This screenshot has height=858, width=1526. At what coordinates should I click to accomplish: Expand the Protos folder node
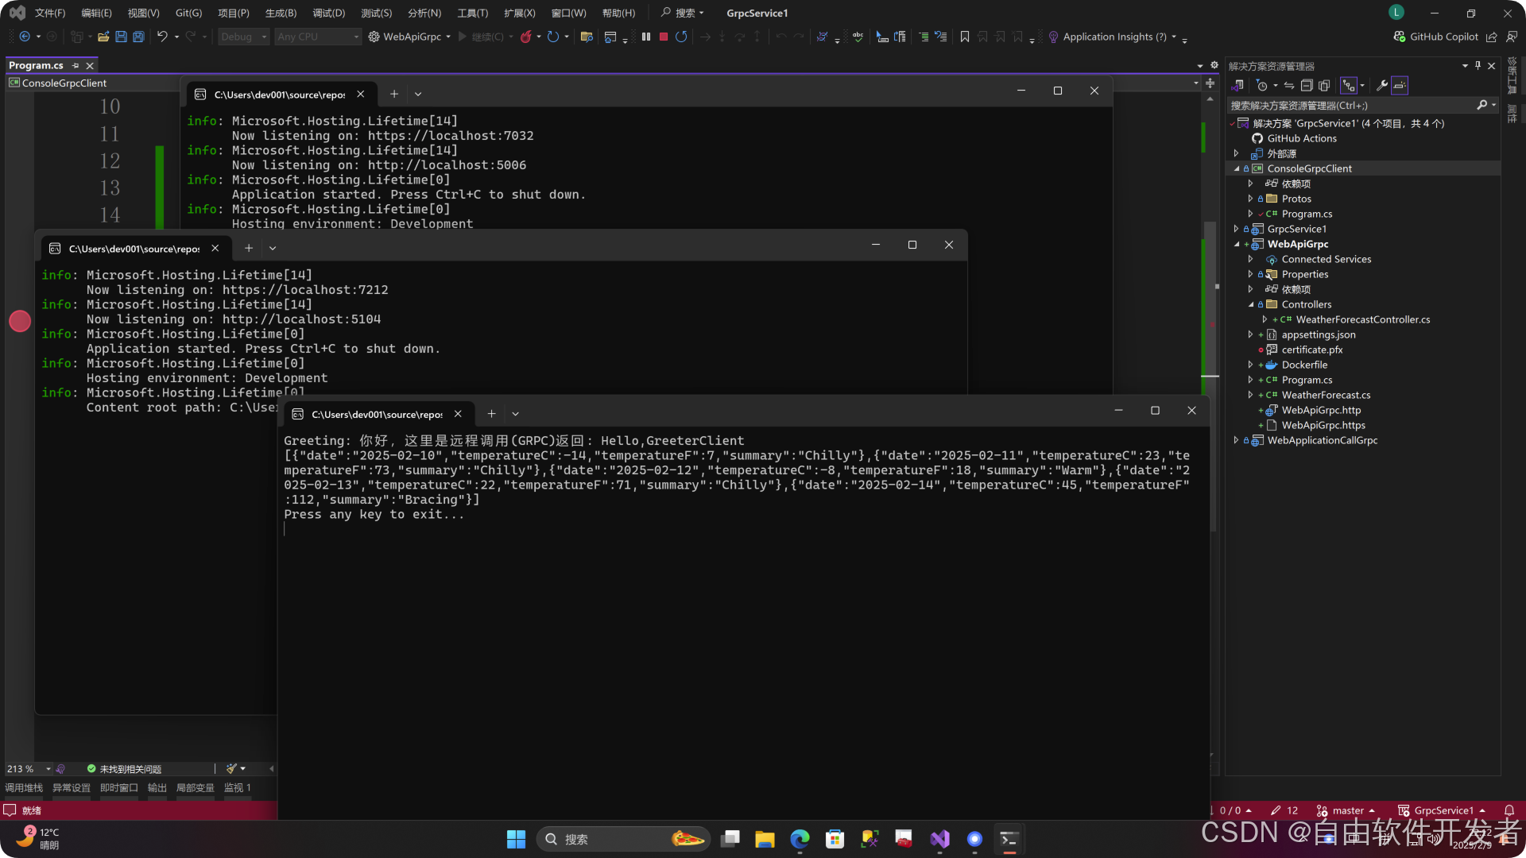click(x=1250, y=199)
